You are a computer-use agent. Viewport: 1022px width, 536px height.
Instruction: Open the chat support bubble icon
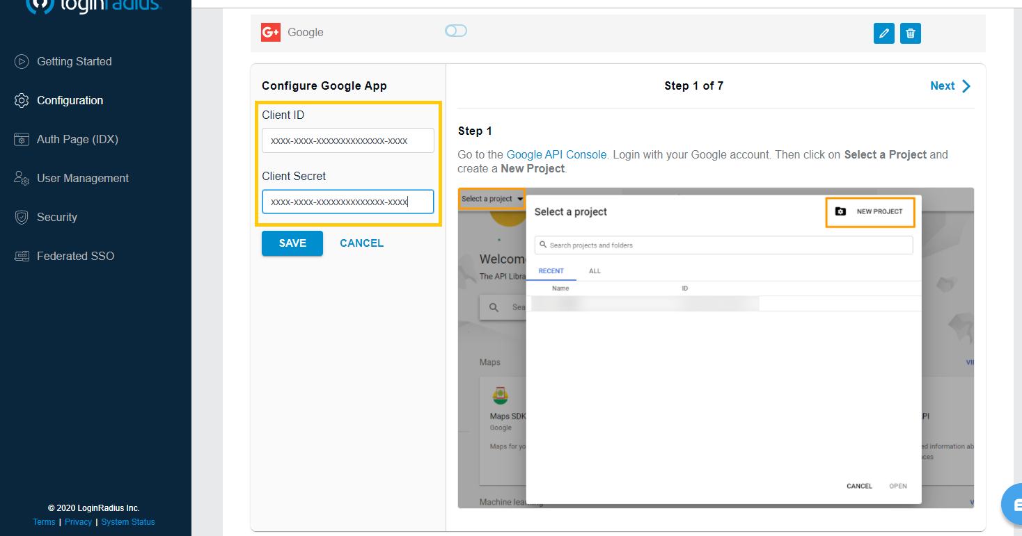(1013, 505)
